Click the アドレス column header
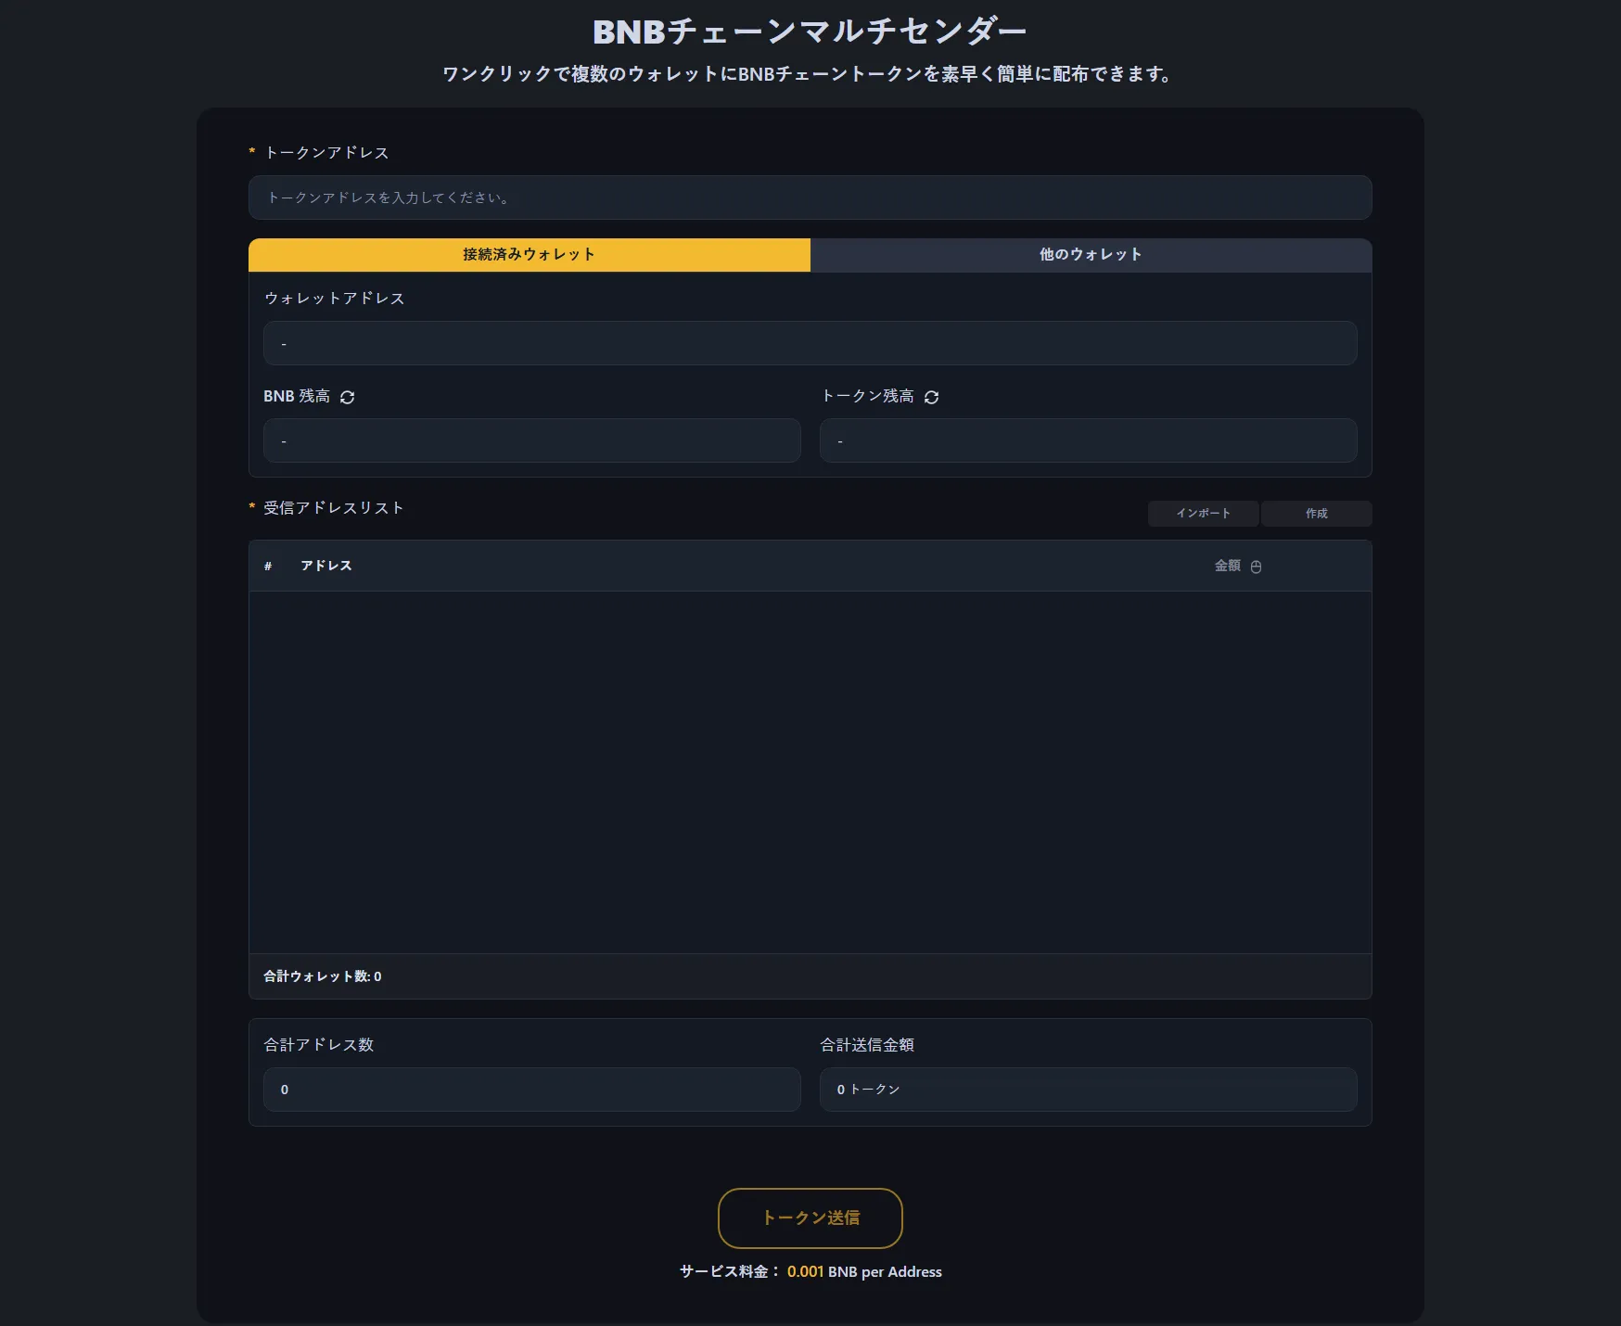The image size is (1621, 1326). pyautogui.click(x=326, y=566)
